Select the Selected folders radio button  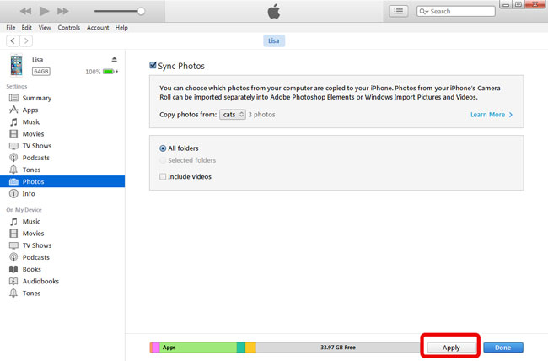(163, 160)
